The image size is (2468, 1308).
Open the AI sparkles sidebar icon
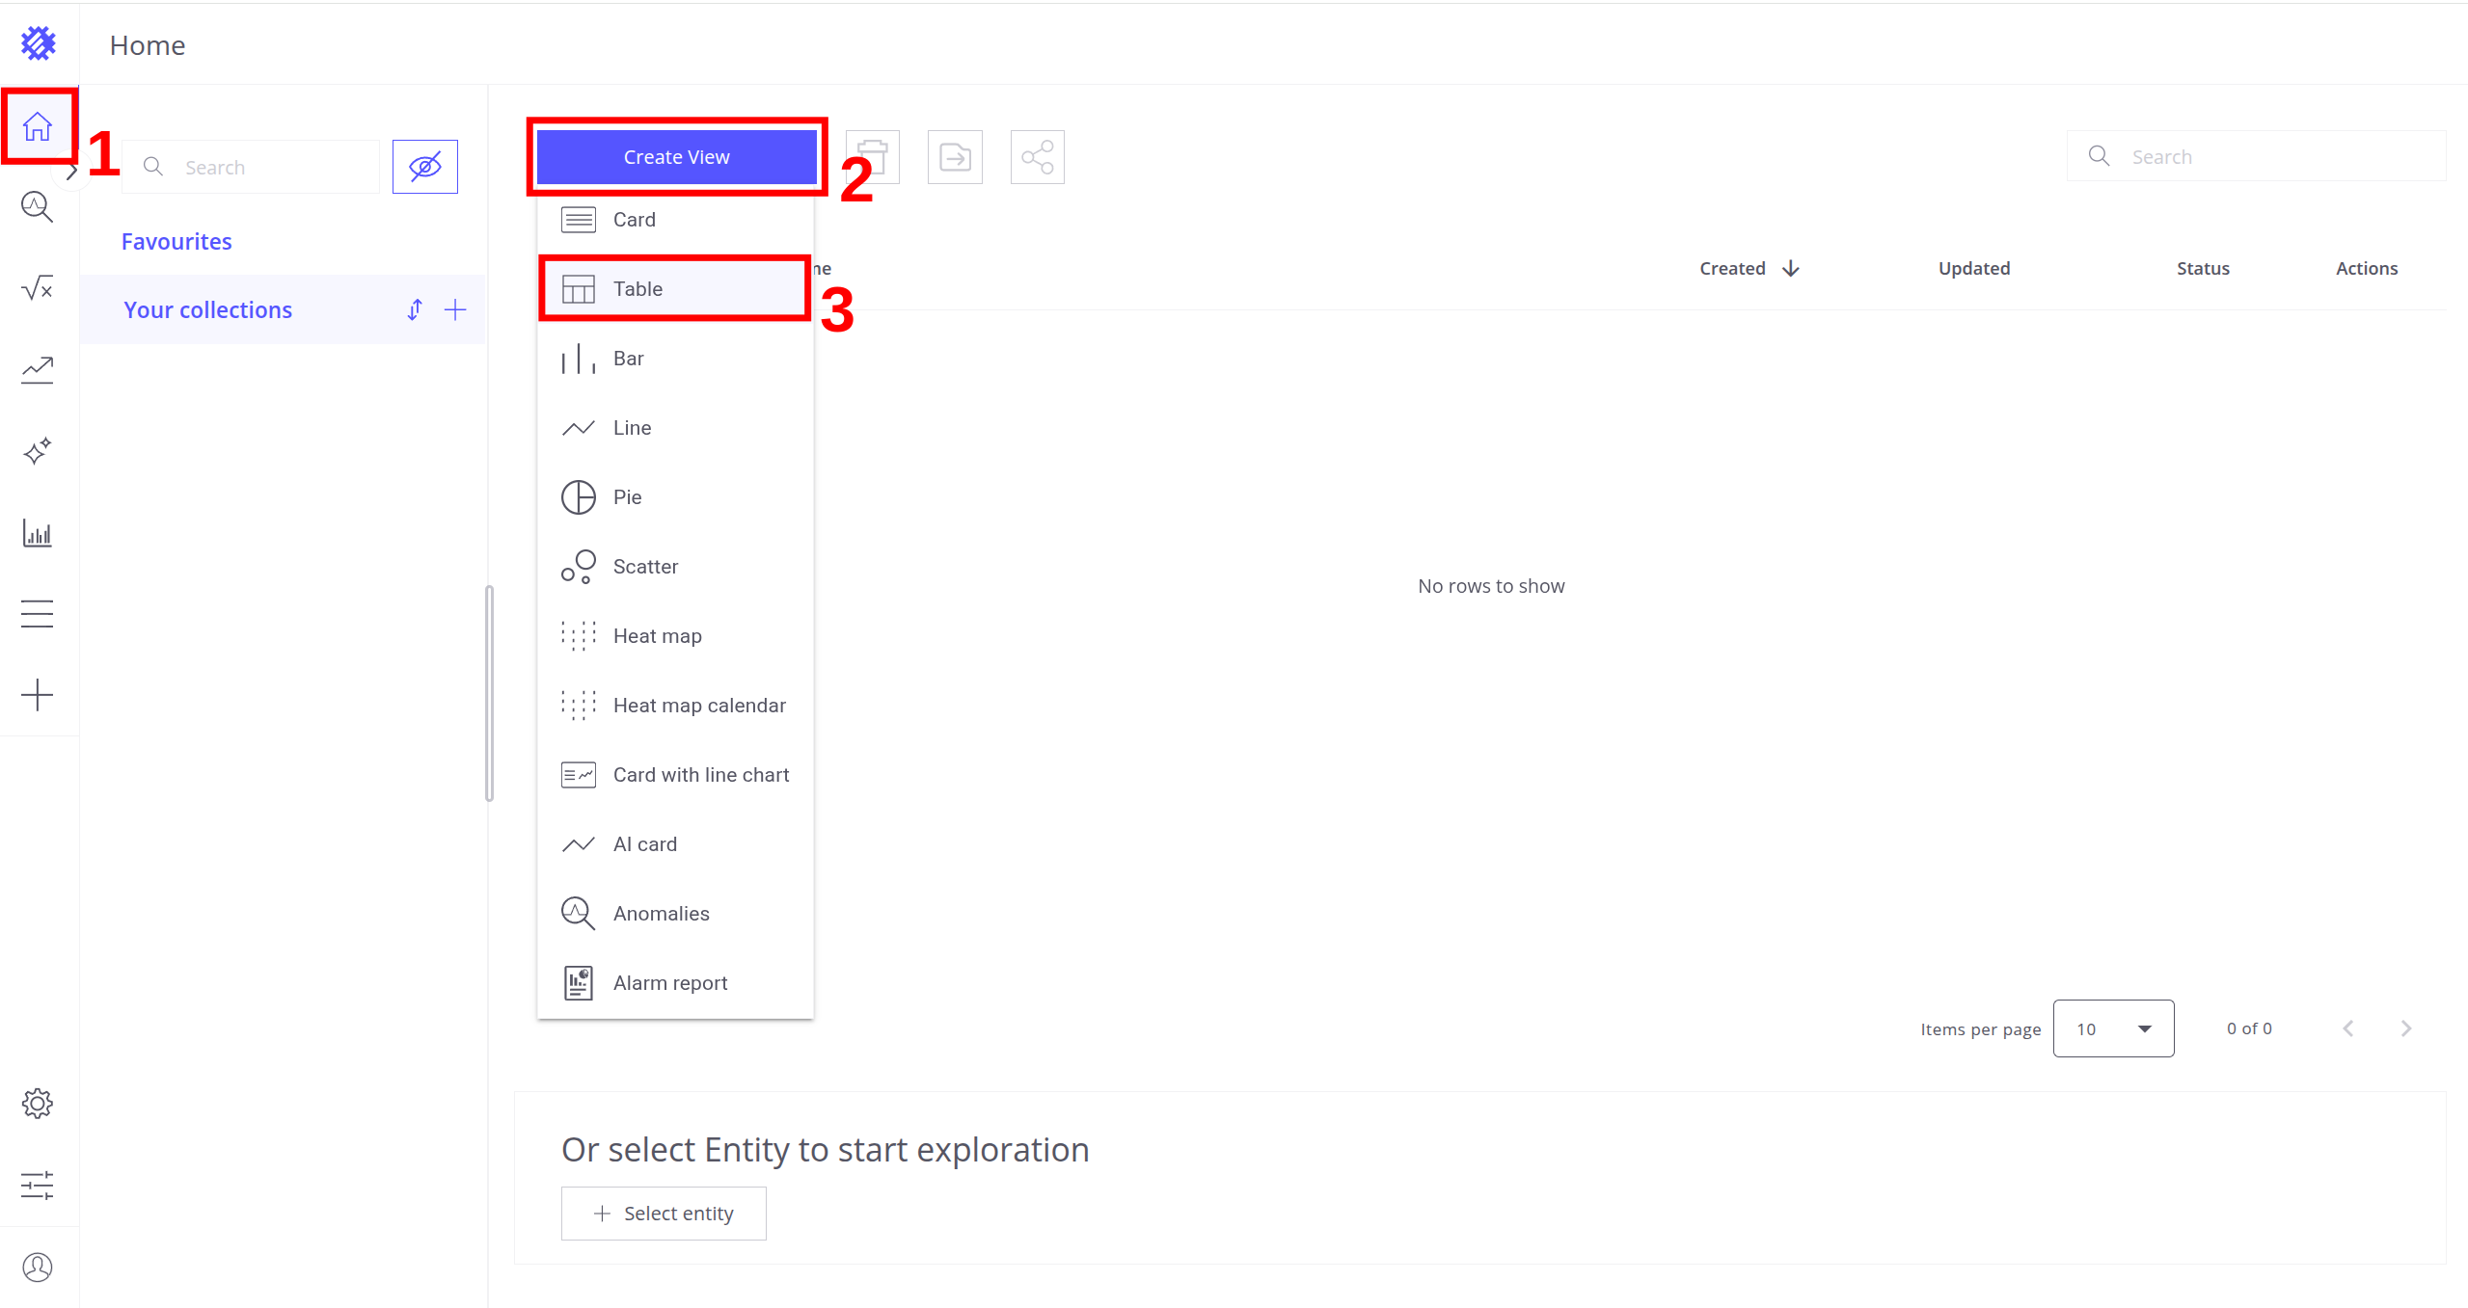coord(38,451)
